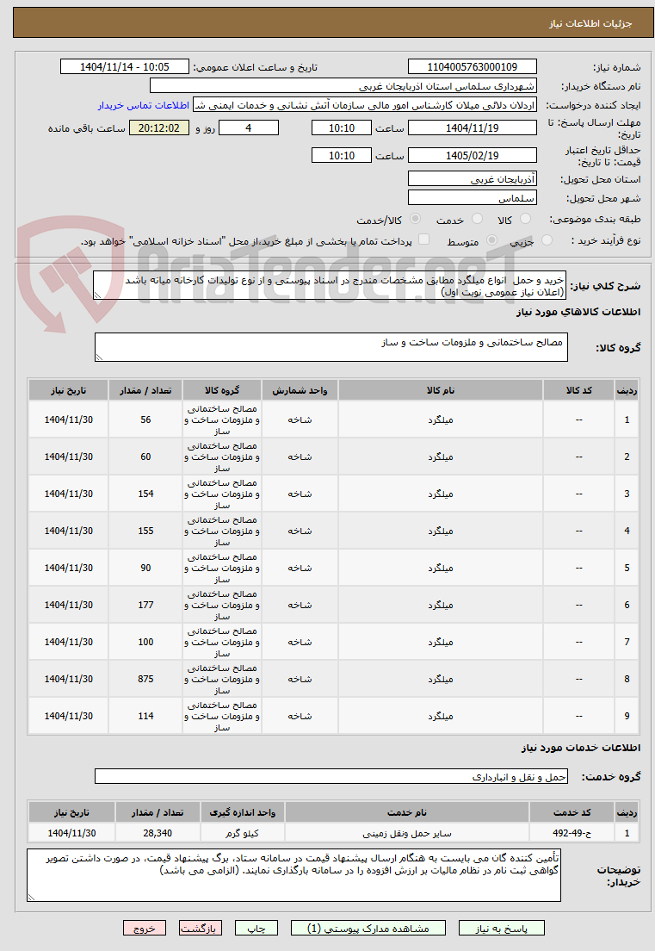Click quantity 154 in row 3
This screenshot has width=655, height=951.
pyautogui.click(x=145, y=494)
